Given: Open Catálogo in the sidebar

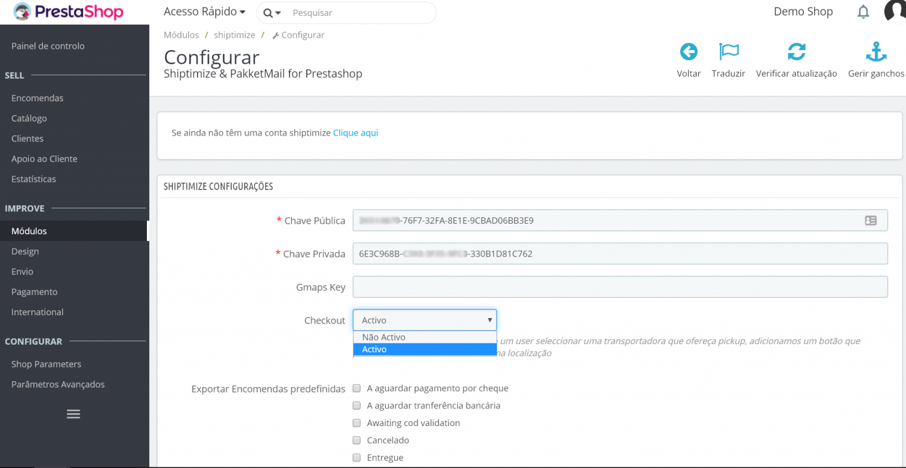Looking at the screenshot, I should point(29,118).
